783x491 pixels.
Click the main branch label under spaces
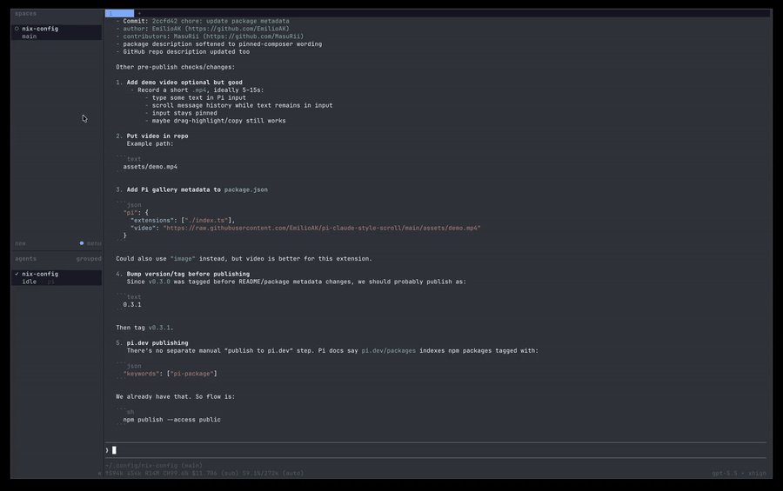[x=29, y=36]
